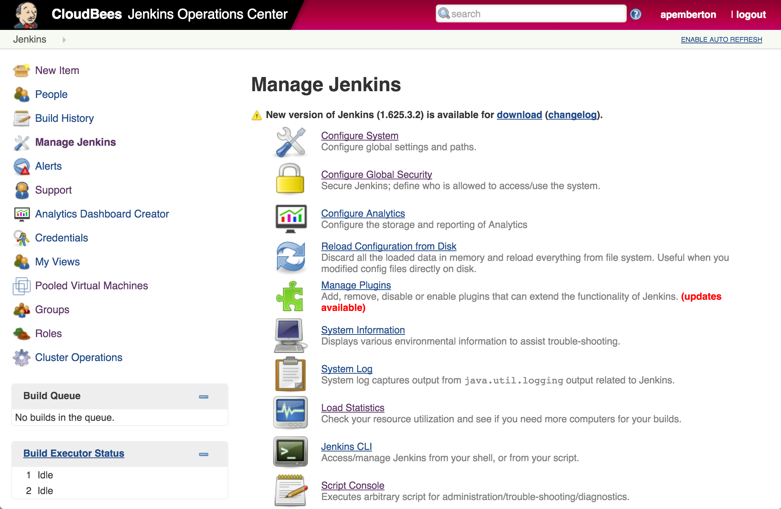Click the Load Statistics monitor icon
This screenshot has width=781, height=509.
(291, 412)
